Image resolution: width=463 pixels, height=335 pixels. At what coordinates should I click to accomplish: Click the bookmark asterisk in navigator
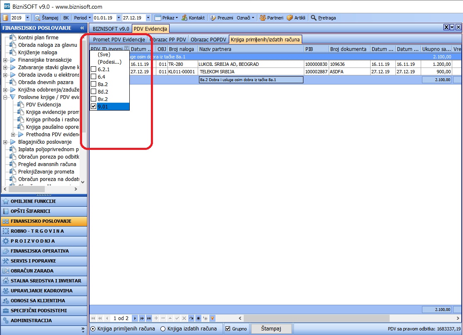tap(199, 318)
